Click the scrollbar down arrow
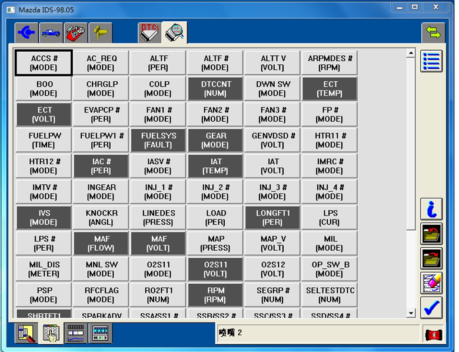Screen dimensions: 459x352 coord(411,313)
